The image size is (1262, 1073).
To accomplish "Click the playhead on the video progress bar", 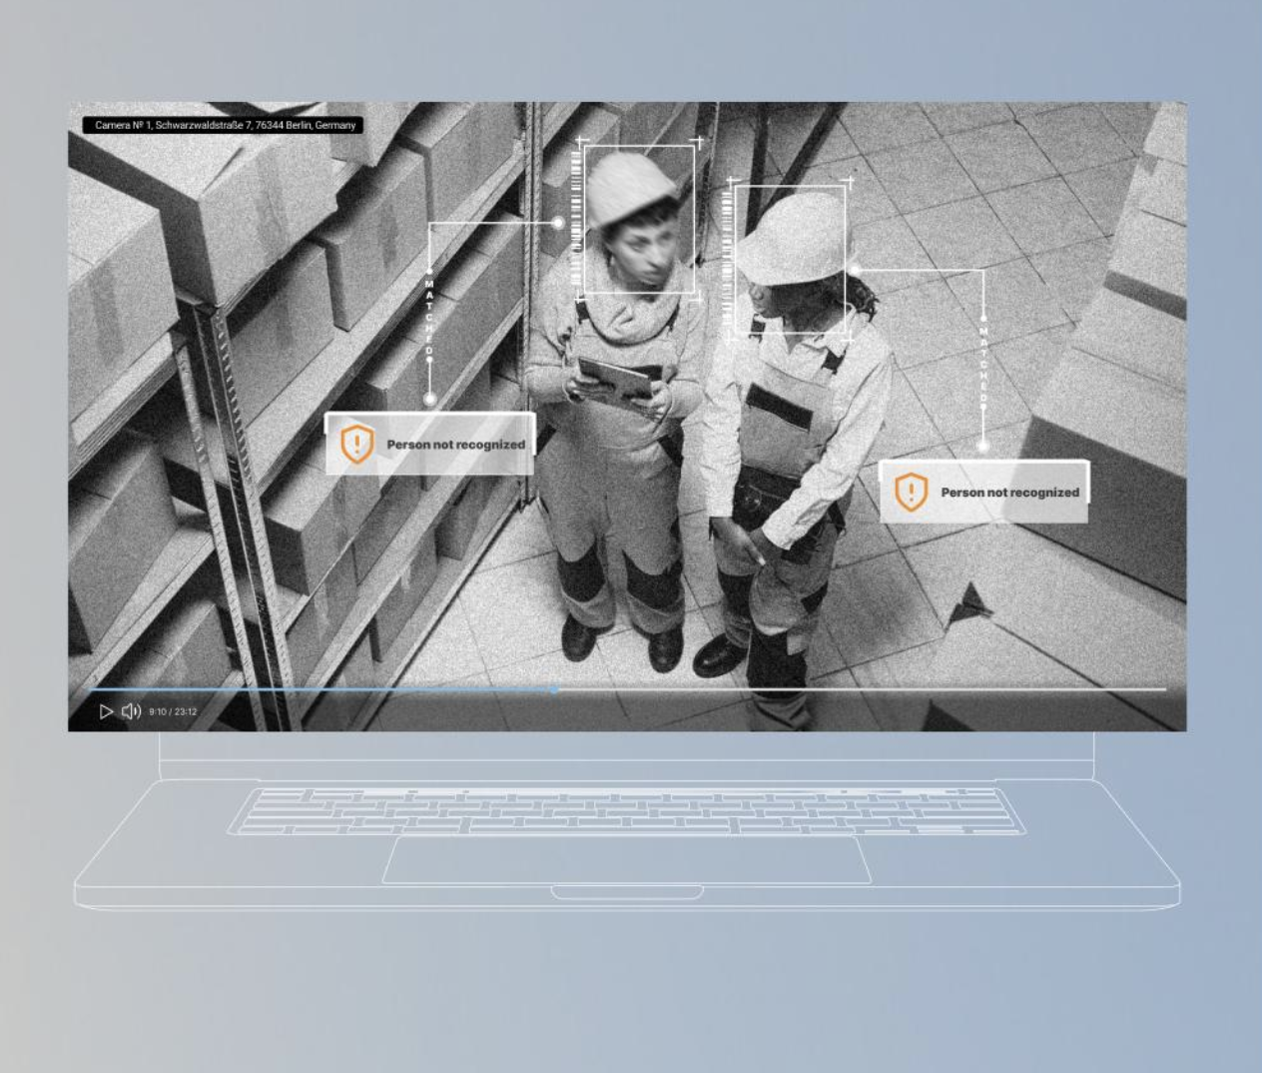I will point(554,689).
